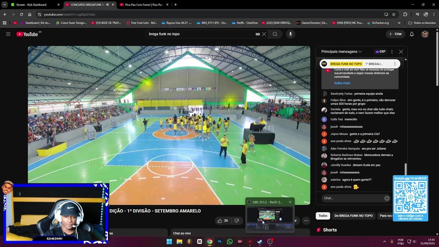Show hidden system tray icons
The width and height of the screenshot is (439, 247).
pos(384,242)
